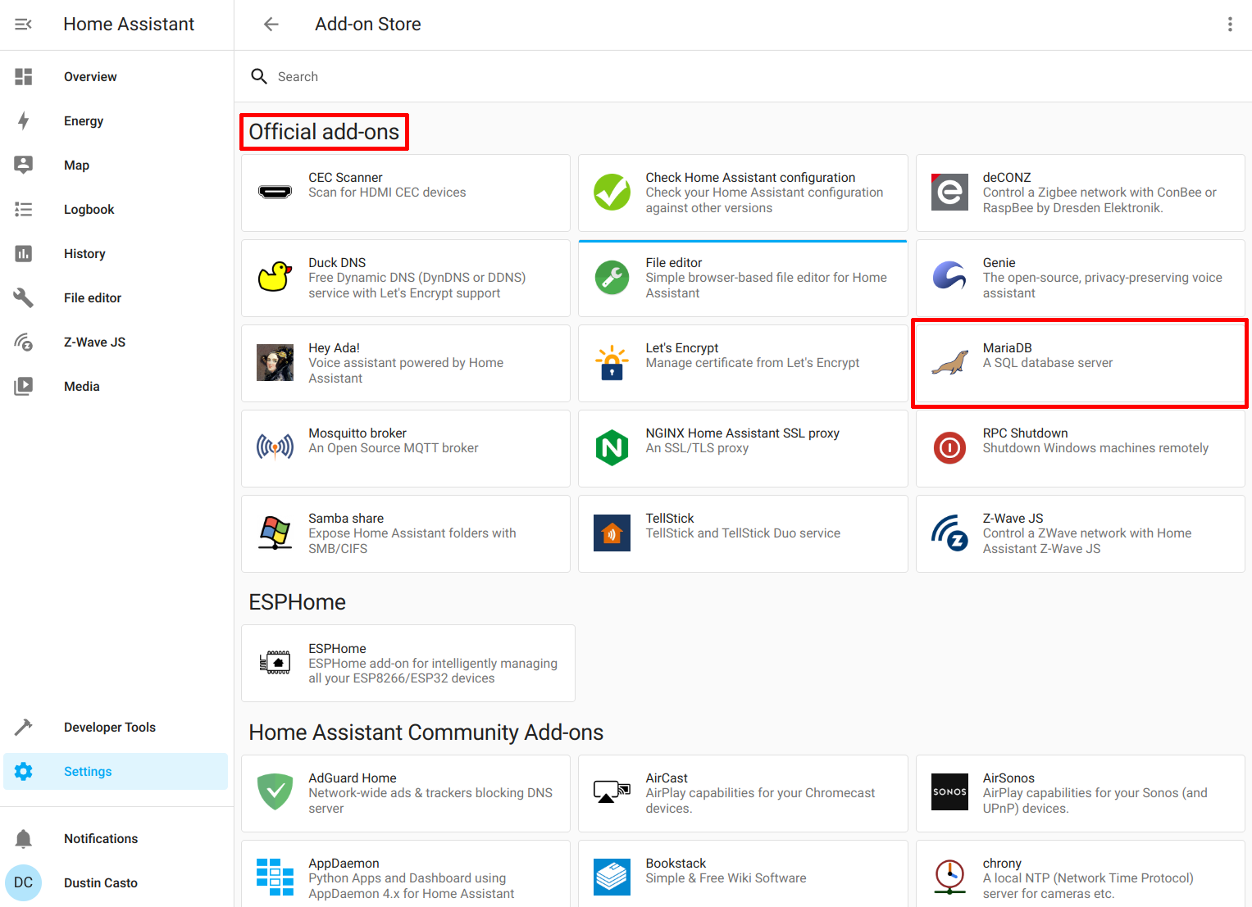Click the TellStick add-on icon
The width and height of the screenshot is (1252, 907).
pos(612,533)
